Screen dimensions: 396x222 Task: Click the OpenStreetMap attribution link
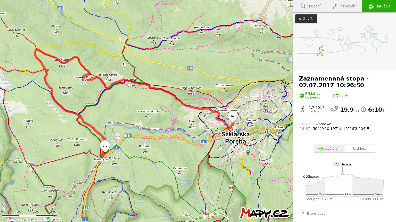click(x=39, y=220)
